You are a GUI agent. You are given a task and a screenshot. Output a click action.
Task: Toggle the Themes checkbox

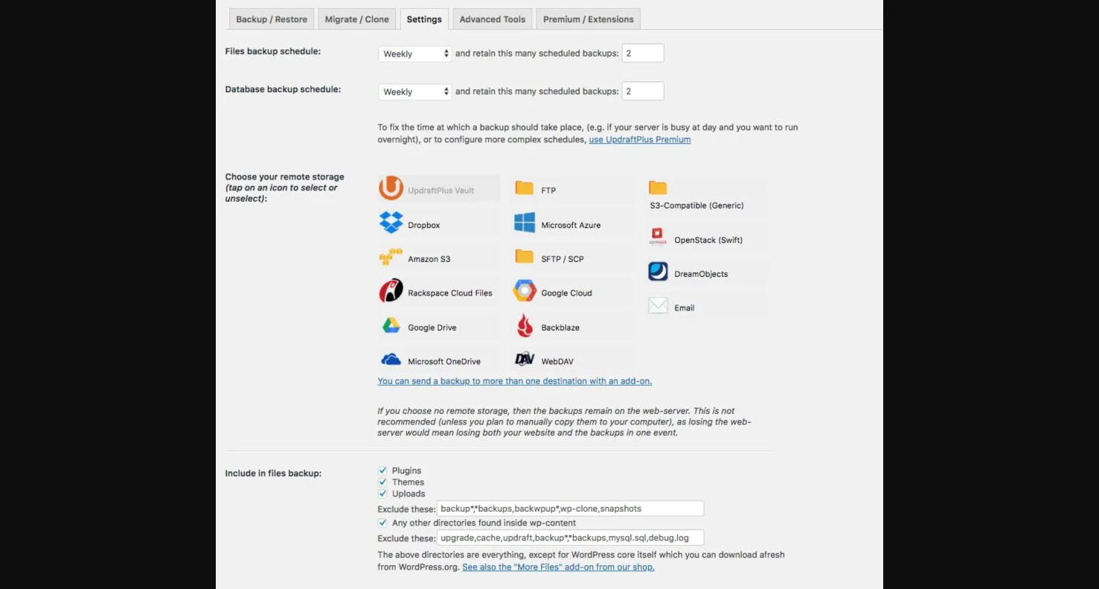(x=382, y=483)
